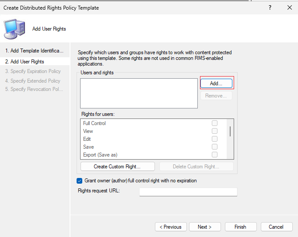Tick the Edit right checkbox
This screenshot has width=298, height=237.
(x=214, y=139)
